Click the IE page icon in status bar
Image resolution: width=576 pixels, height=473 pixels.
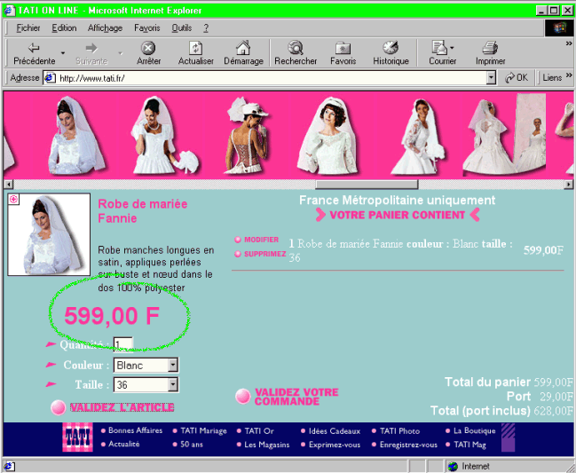(x=9, y=467)
